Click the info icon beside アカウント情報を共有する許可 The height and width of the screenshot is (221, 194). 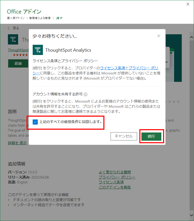click(86, 94)
